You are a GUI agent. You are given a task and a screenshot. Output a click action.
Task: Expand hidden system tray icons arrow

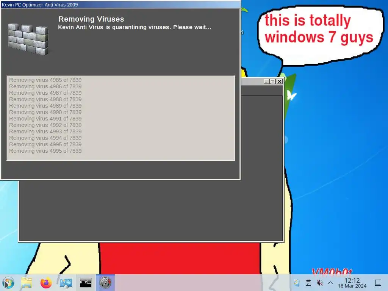(330, 283)
